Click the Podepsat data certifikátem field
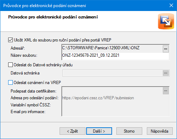 (112, 91)
